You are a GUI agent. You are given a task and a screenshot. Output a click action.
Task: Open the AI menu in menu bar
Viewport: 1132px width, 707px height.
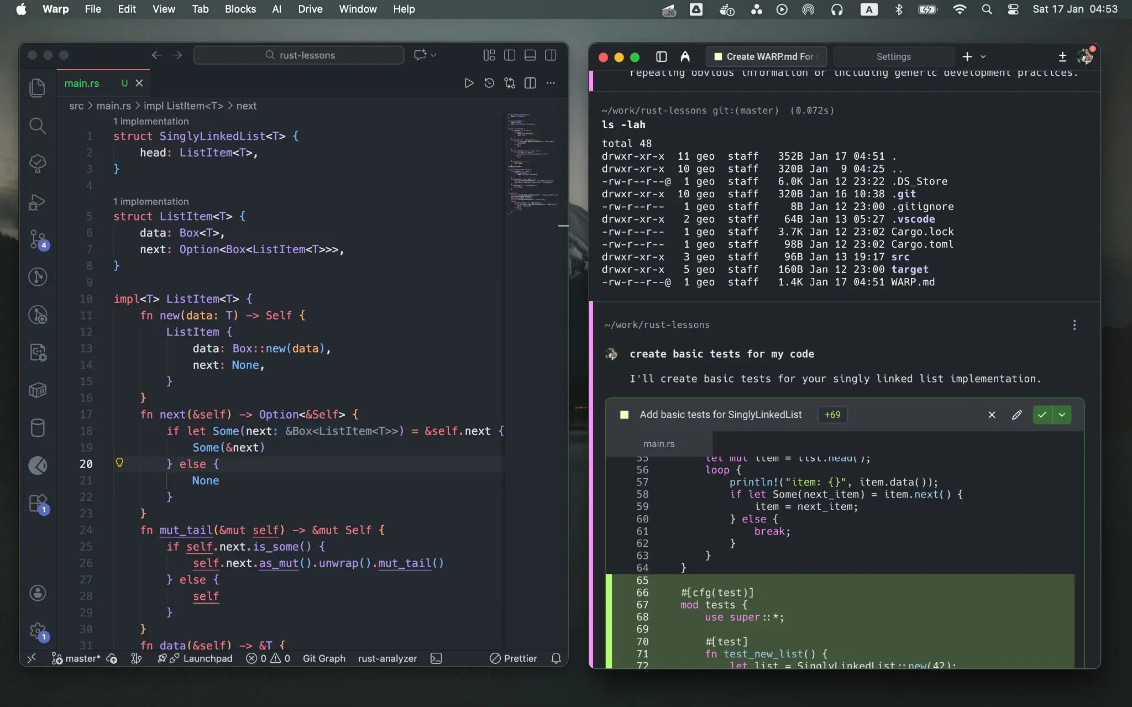276,9
